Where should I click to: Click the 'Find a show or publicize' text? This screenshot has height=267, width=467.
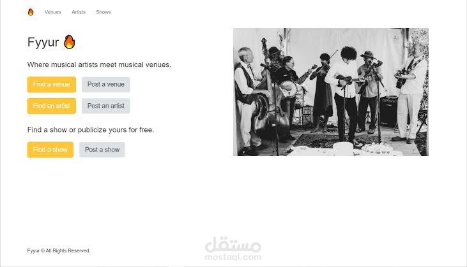[91, 130]
